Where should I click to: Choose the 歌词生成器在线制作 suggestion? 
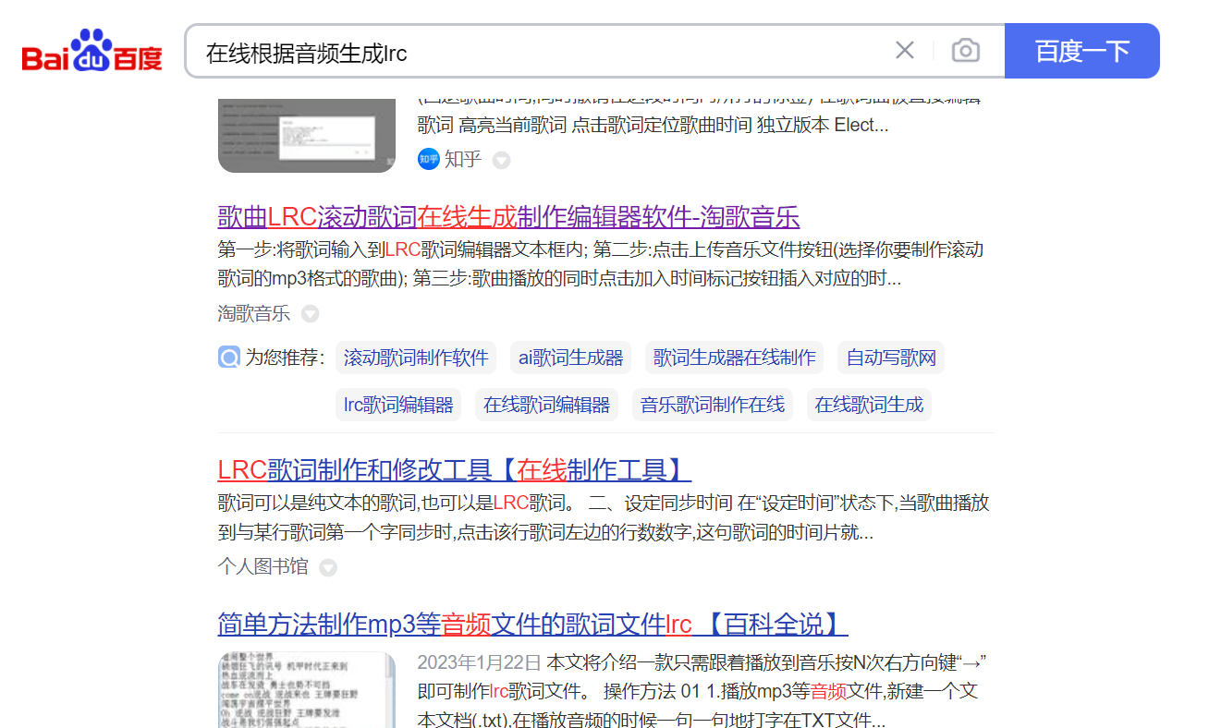pos(734,358)
